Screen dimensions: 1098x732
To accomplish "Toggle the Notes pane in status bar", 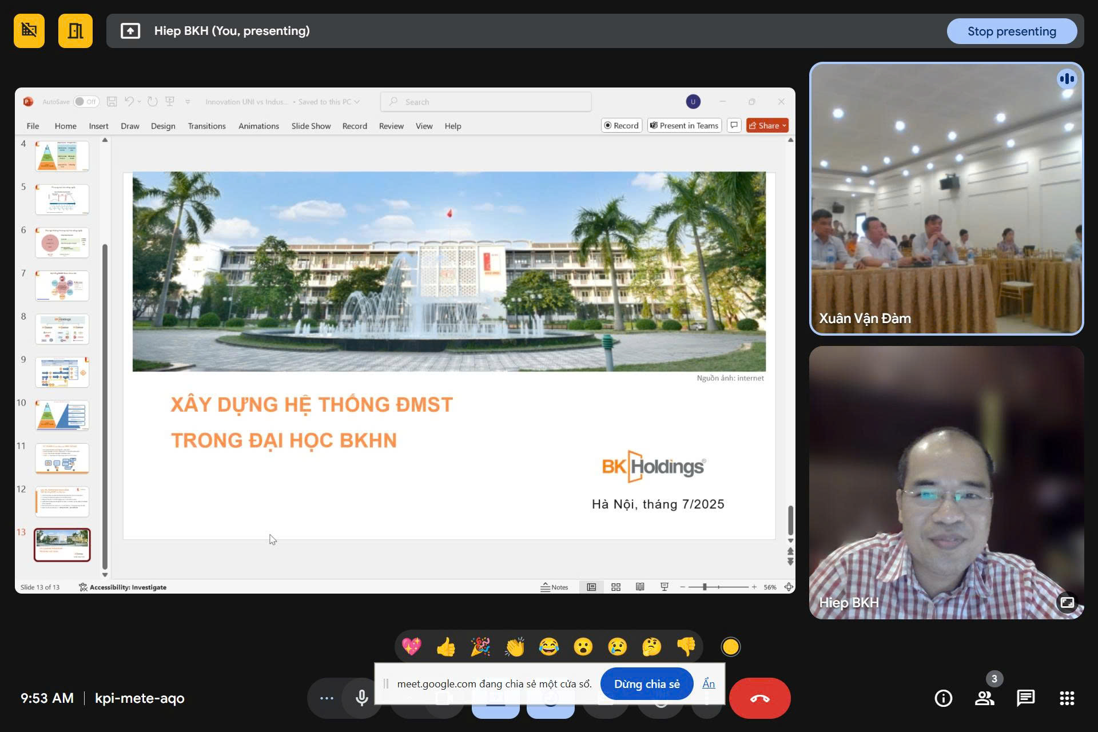I will click(554, 587).
